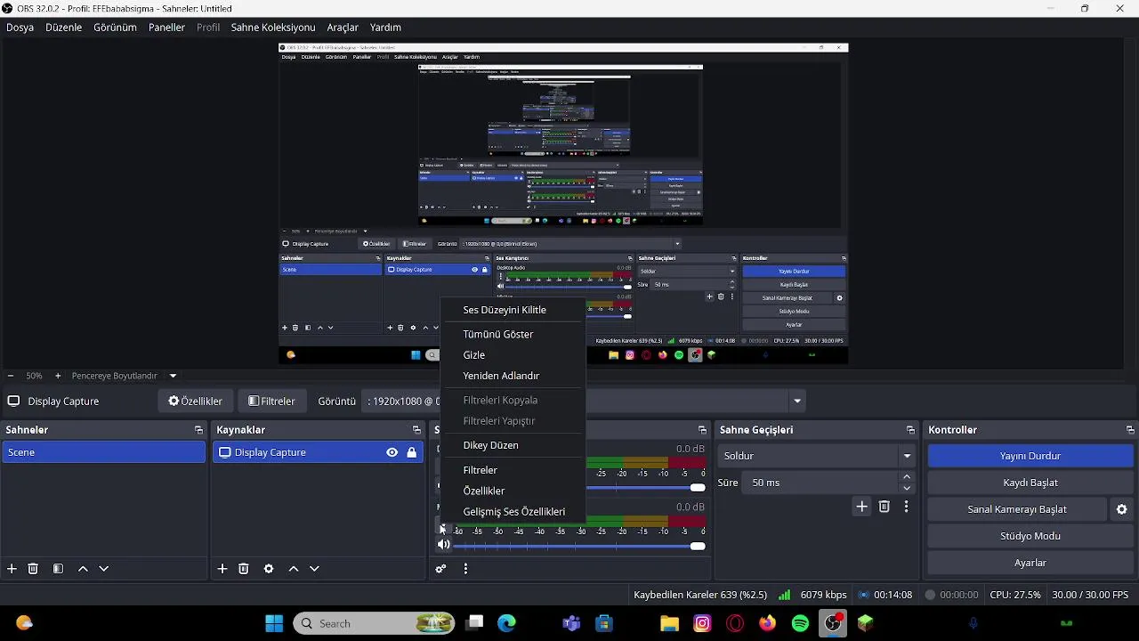Click Kaydı Başlat button
Screen dimensions: 1139x641
1030,483
